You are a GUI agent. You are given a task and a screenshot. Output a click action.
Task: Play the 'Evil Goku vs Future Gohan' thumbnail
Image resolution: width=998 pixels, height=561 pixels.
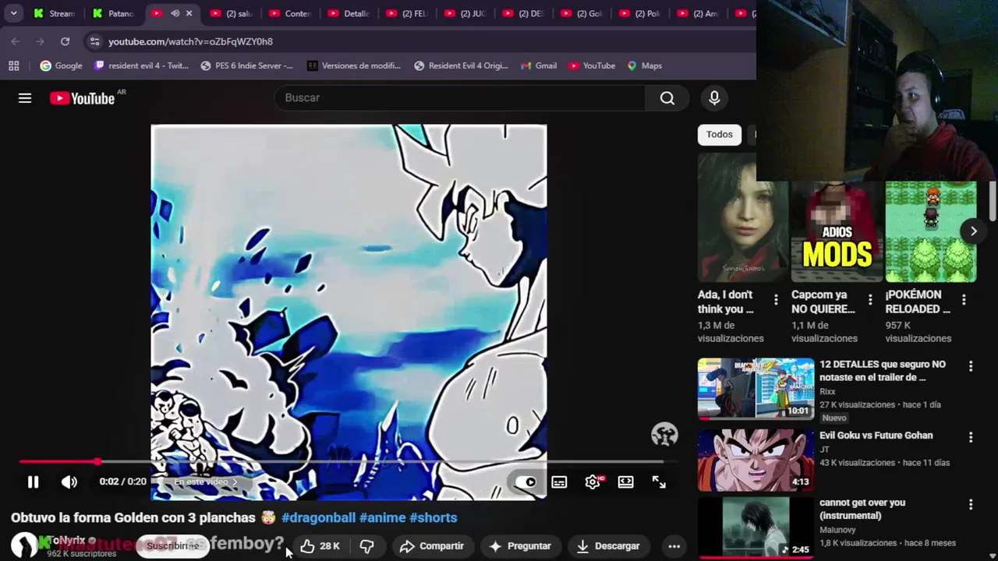(x=756, y=460)
